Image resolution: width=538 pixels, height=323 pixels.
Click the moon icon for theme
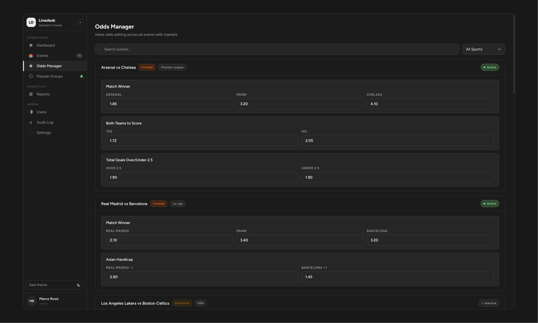click(x=79, y=285)
